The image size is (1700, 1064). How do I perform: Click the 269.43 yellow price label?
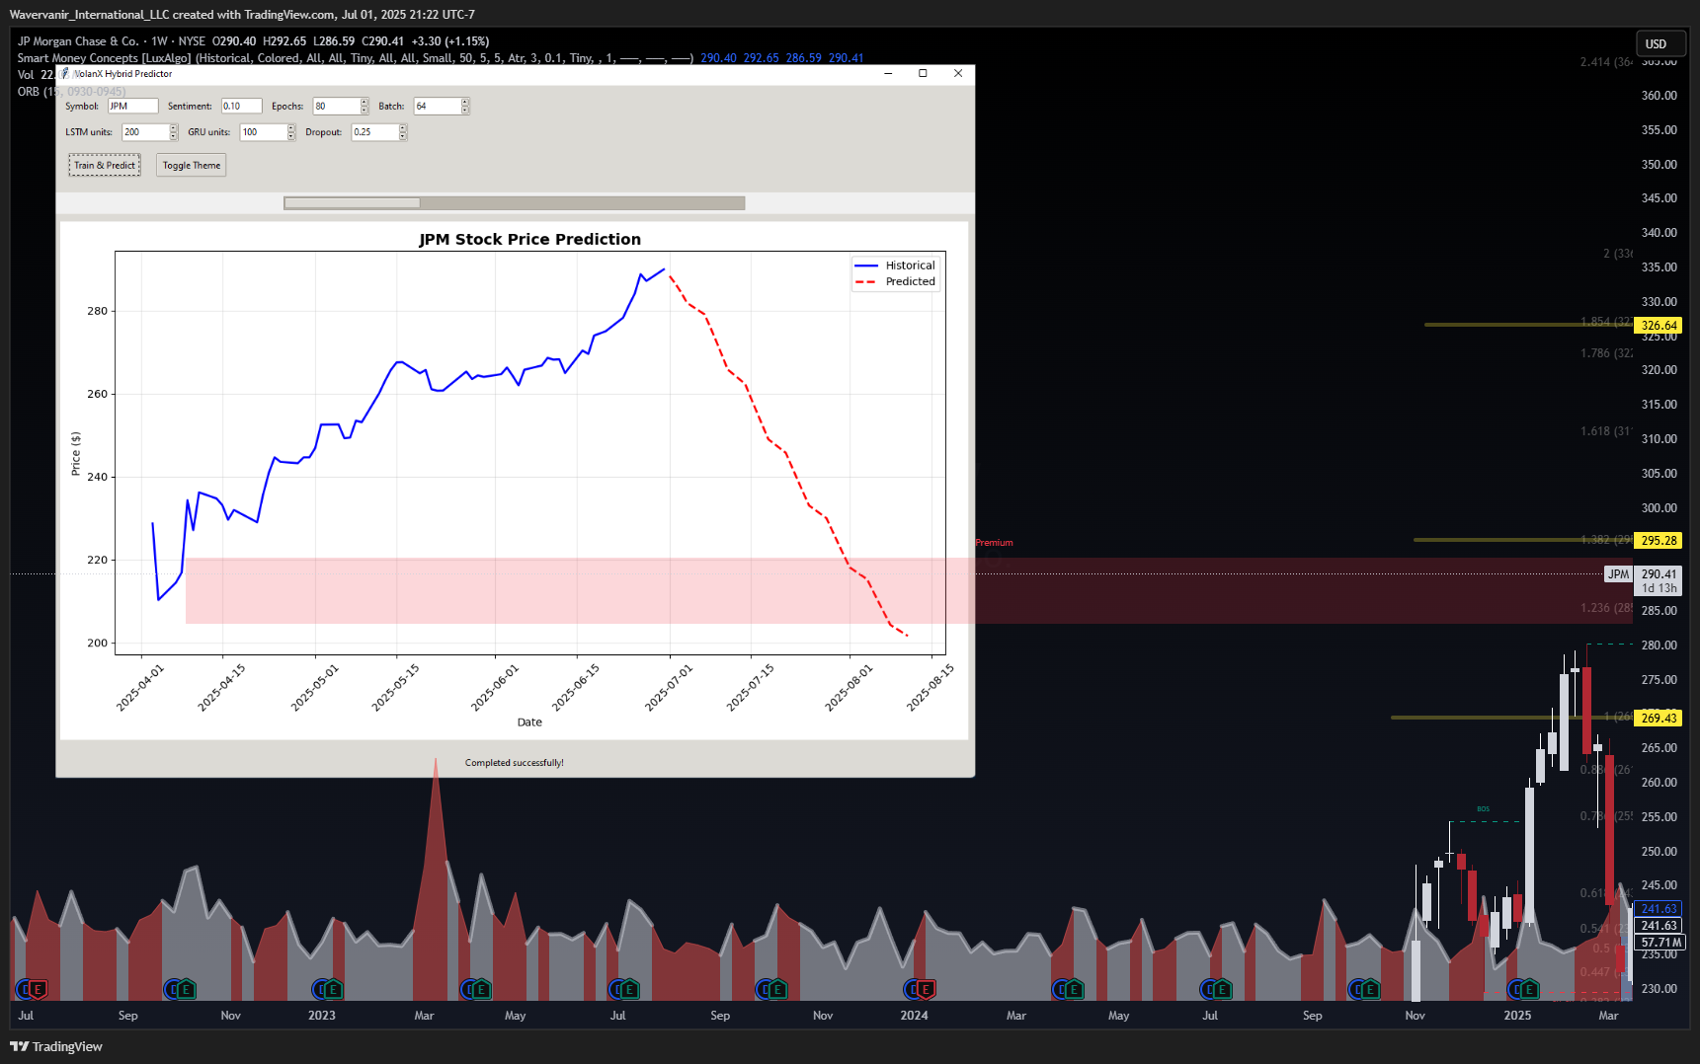coord(1659,718)
